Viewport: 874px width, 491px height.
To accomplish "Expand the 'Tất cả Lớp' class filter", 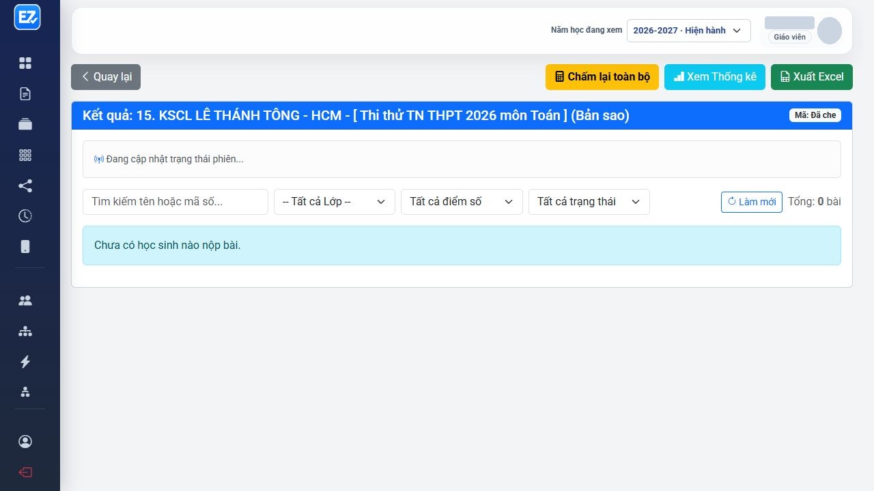I will pos(335,202).
